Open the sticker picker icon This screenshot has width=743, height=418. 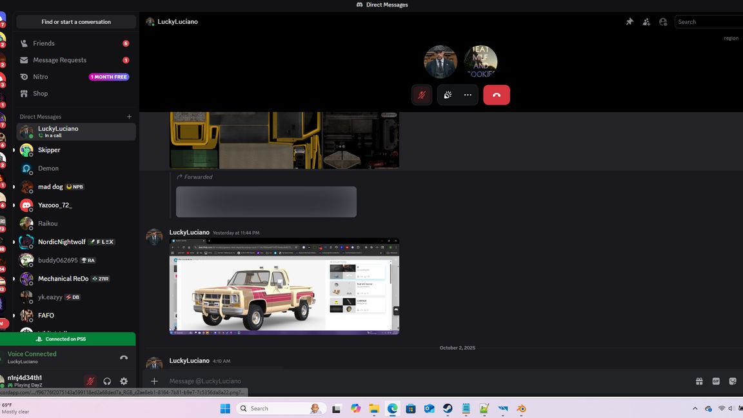733,381
